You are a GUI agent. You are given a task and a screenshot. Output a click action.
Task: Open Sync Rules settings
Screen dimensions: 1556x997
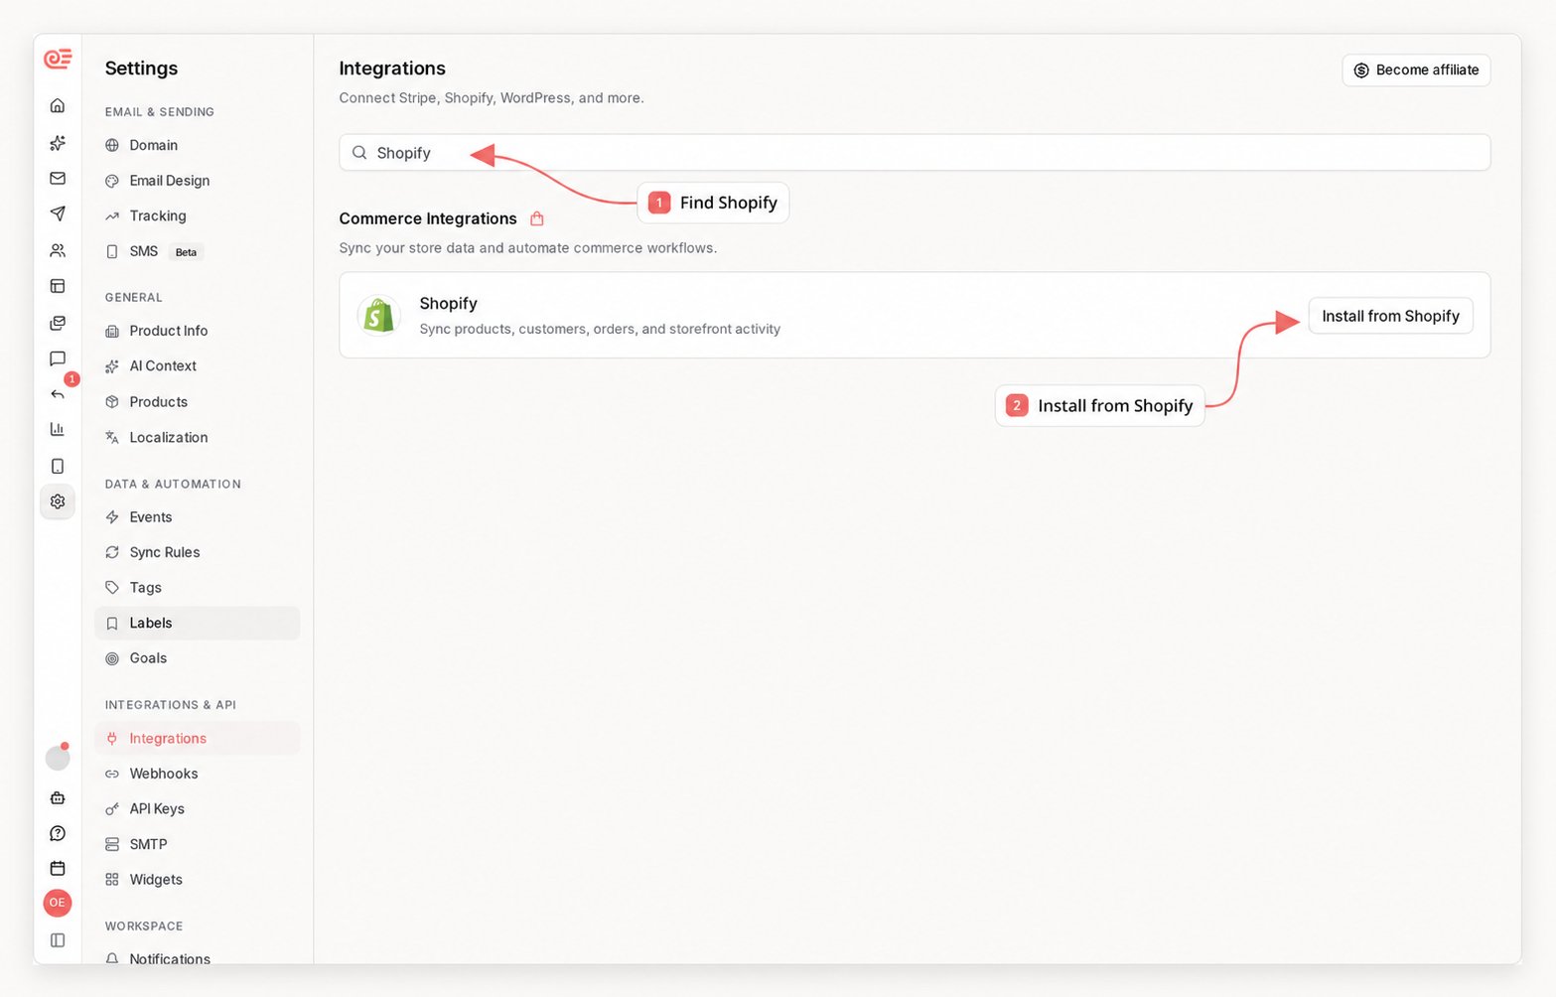point(198,552)
